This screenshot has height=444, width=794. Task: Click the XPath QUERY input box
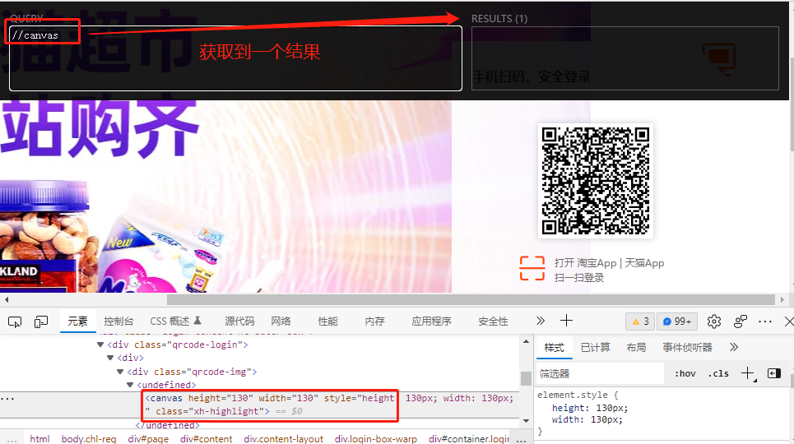(235, 58)
